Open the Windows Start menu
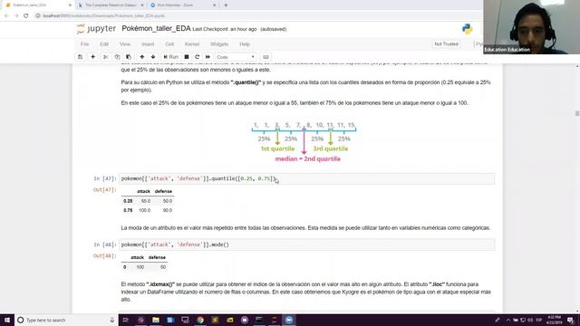Image resolution: width=580 pixels, height=326 pixels. pos(7,320)
